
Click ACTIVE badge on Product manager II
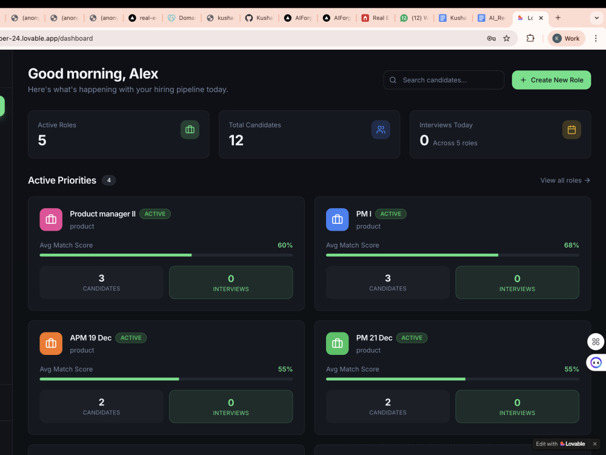coord(155,214)
